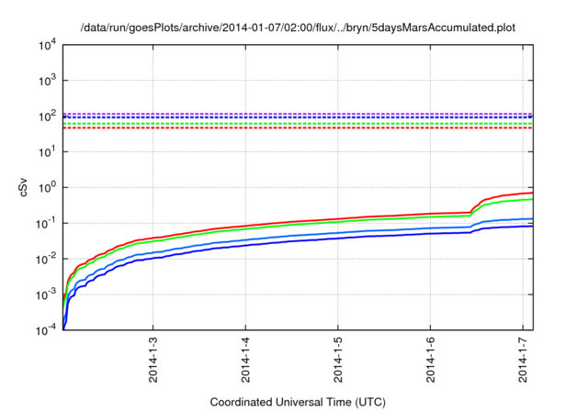Click the blue dashed threshold line
The image size is (588, 411).
[298, 117]
